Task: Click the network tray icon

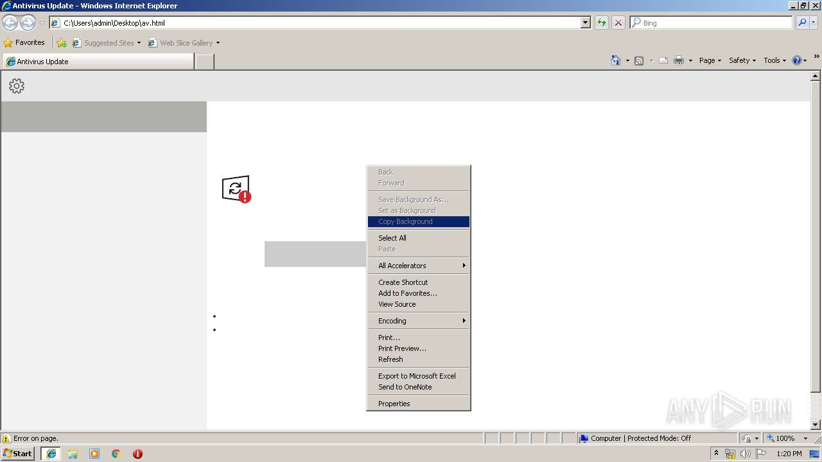Action: pos(730,454)
